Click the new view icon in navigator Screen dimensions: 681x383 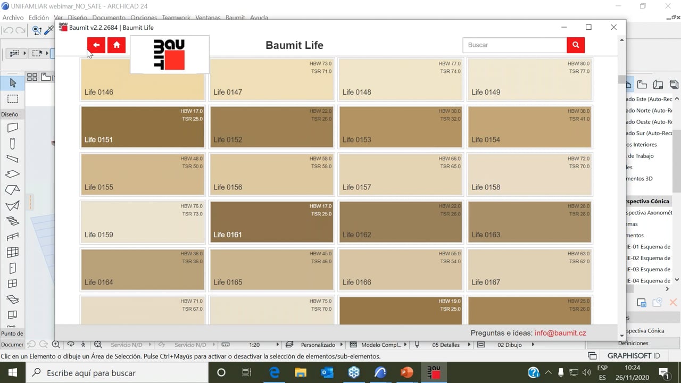click(x=658, y=303)
